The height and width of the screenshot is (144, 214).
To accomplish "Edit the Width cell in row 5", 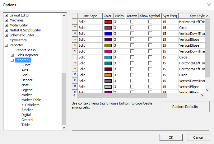I will click(119, 45).
